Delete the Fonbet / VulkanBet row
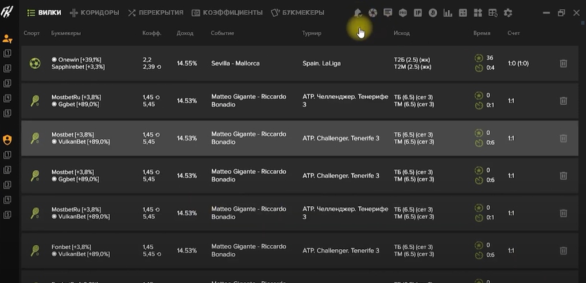The width and height of the screenshot is (586, 283). [564, 250]
